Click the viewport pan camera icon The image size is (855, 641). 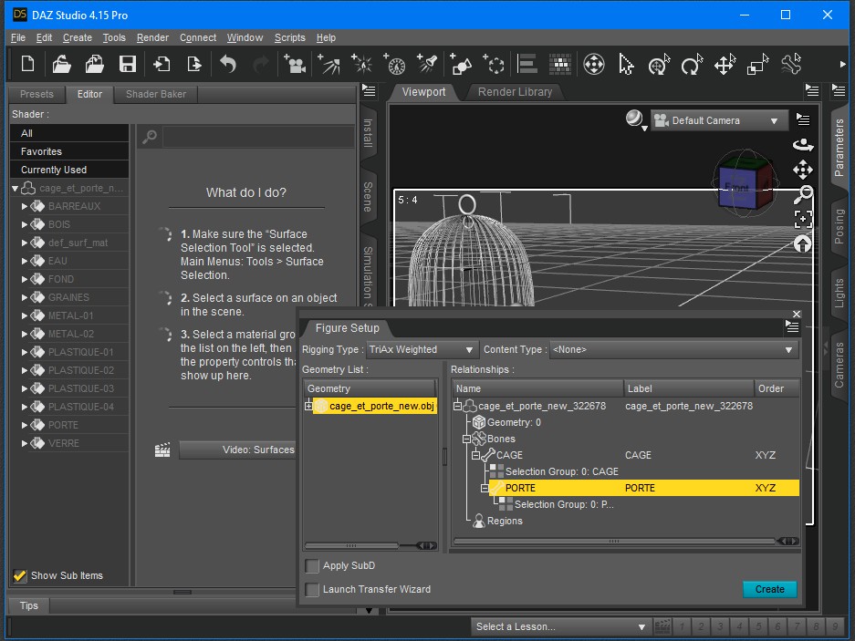[x=803, y=170]
